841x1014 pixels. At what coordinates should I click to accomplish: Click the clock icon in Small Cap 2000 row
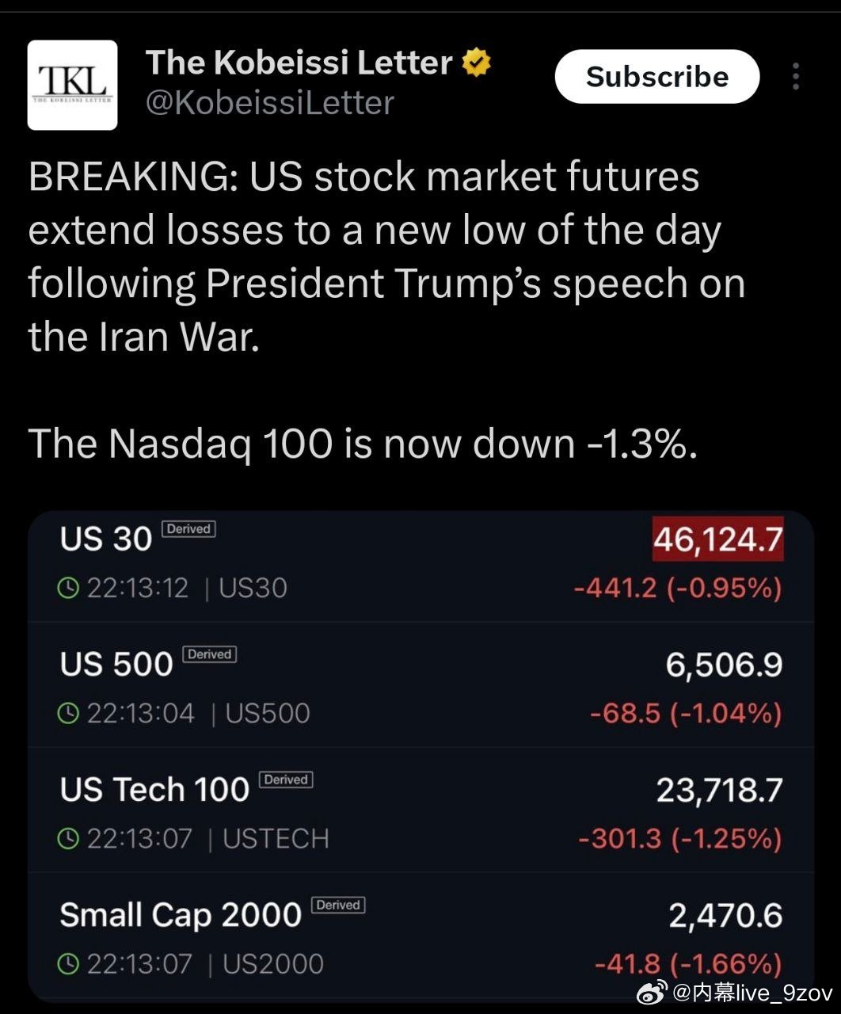click(70, 963)
